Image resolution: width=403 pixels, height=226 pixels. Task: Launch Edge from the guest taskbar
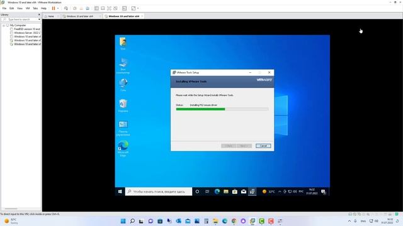point(217,191)
